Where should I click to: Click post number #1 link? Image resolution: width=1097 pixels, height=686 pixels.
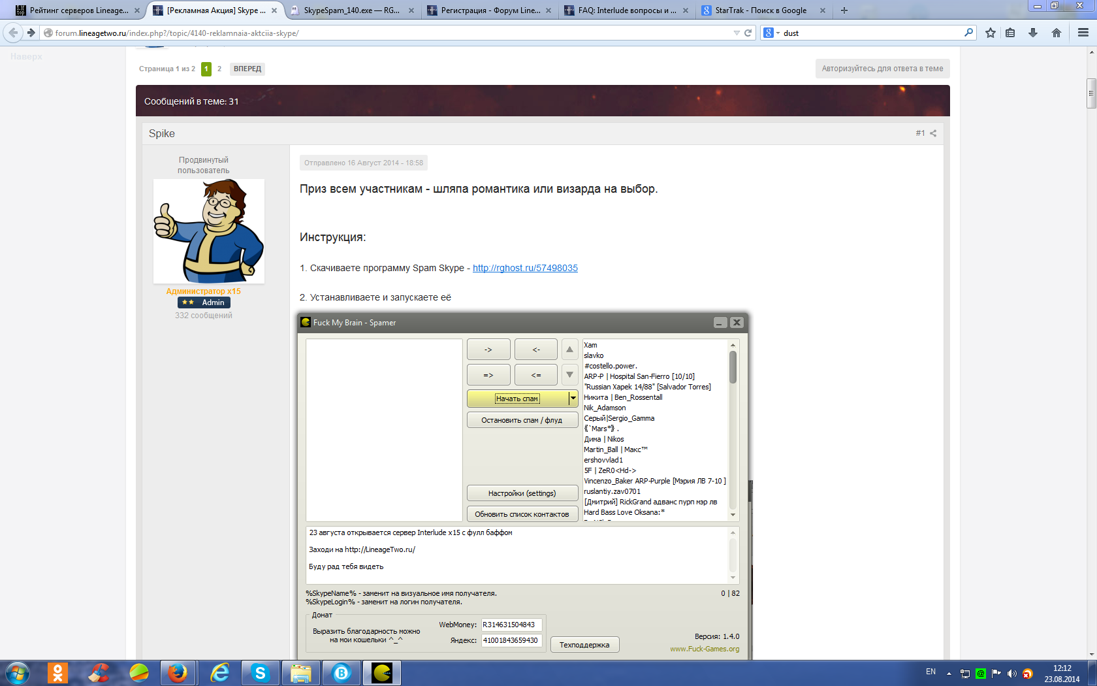point(920,133)
